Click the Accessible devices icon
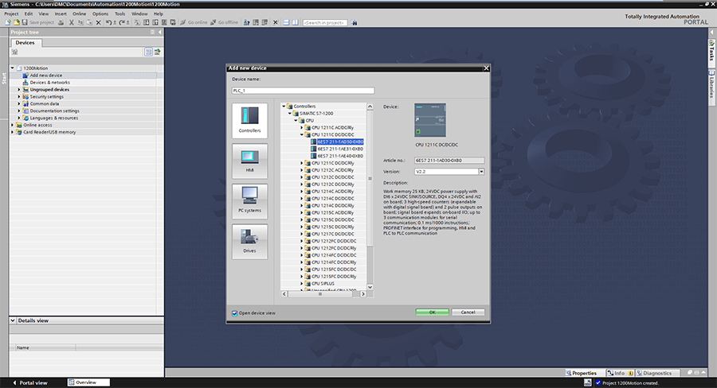 coord(245,22)
